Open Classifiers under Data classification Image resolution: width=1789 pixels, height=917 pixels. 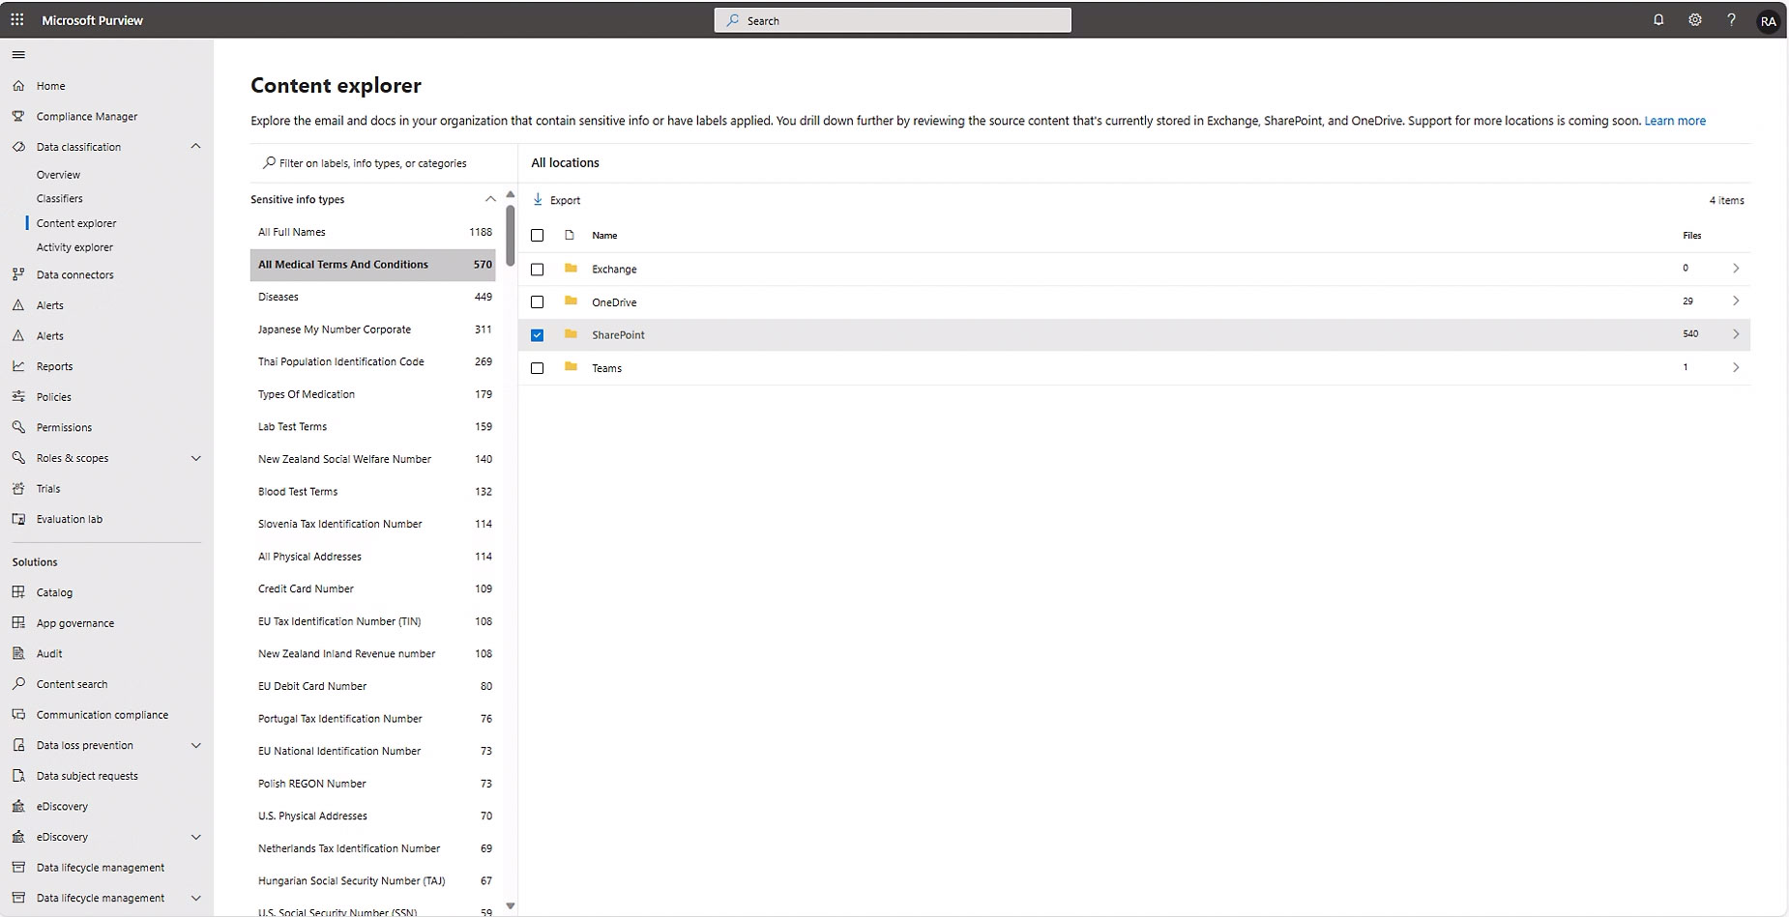pos(59,198)
